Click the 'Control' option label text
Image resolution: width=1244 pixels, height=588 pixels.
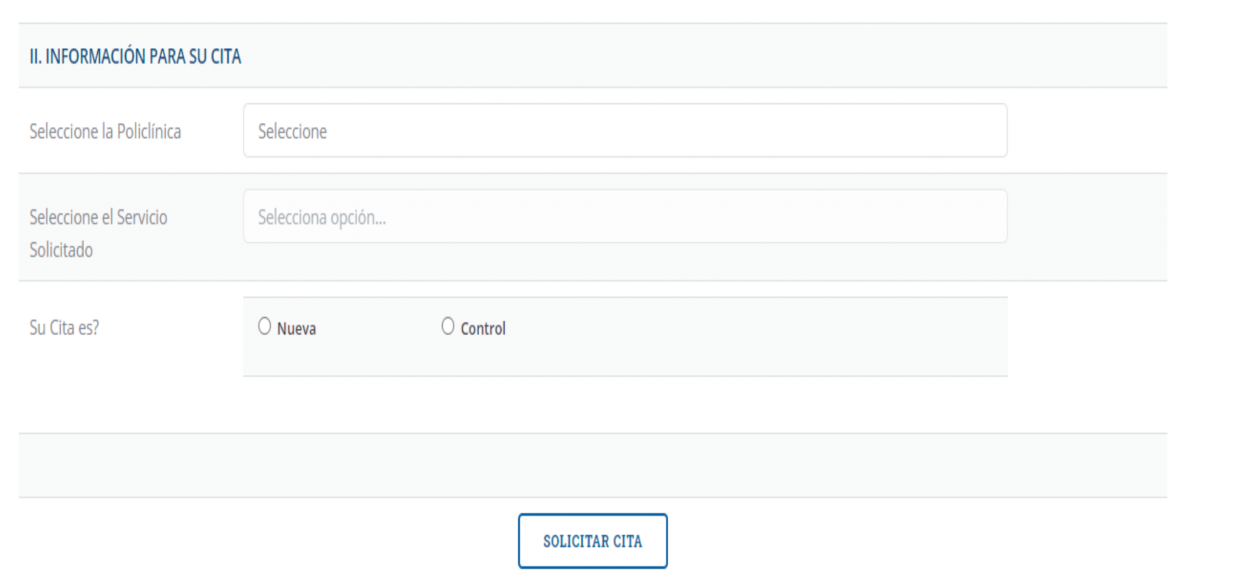pos(483,329)
